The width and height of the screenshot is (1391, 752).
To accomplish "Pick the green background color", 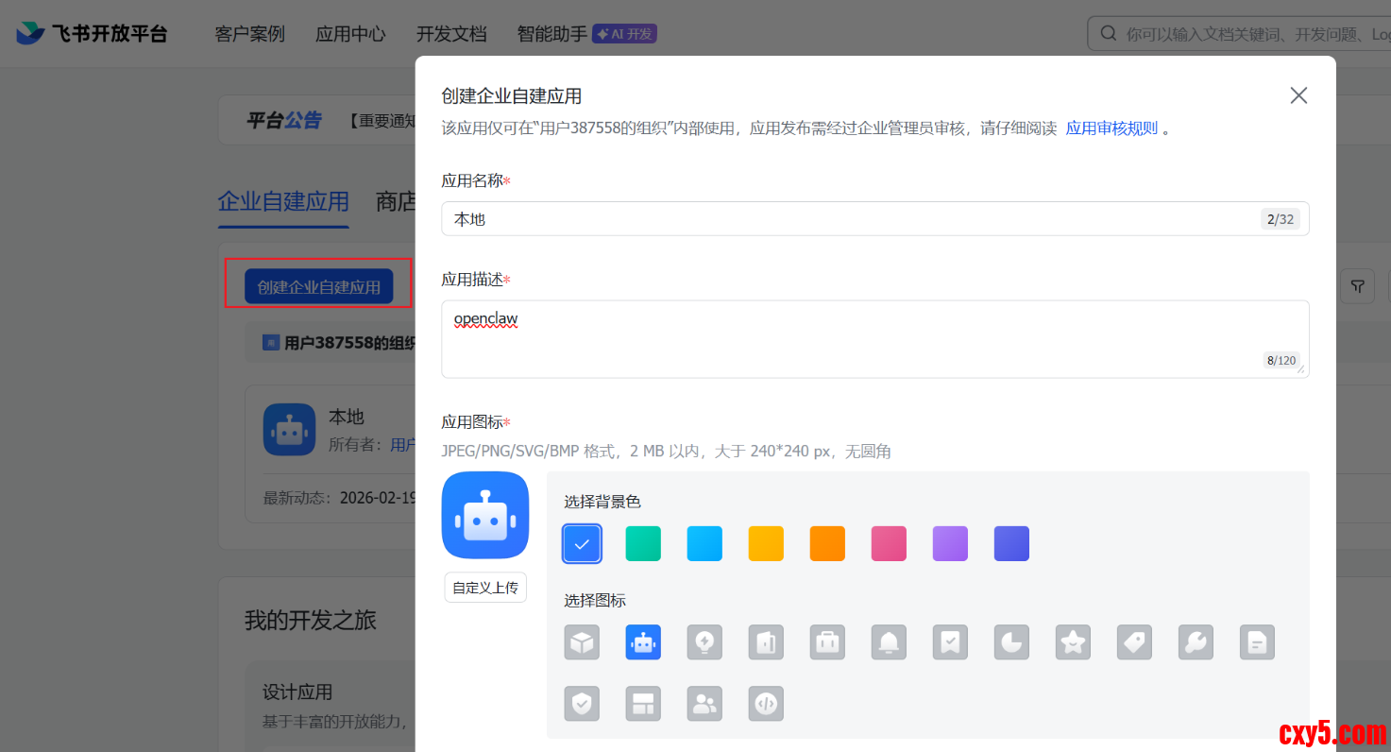I will point(643,544).
